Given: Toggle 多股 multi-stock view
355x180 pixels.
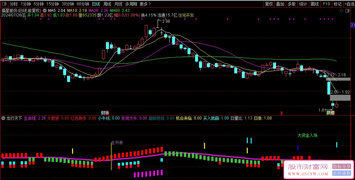Looking at the screenshot, I should click(x=291, y=4).
